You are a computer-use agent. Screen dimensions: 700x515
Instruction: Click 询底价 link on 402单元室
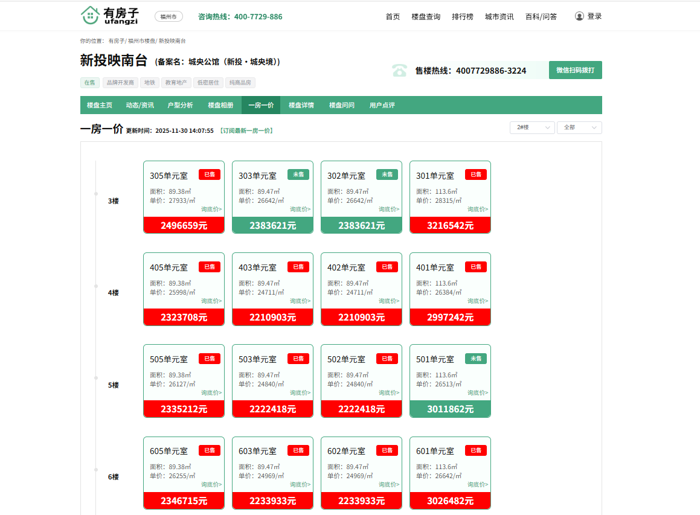389,301
